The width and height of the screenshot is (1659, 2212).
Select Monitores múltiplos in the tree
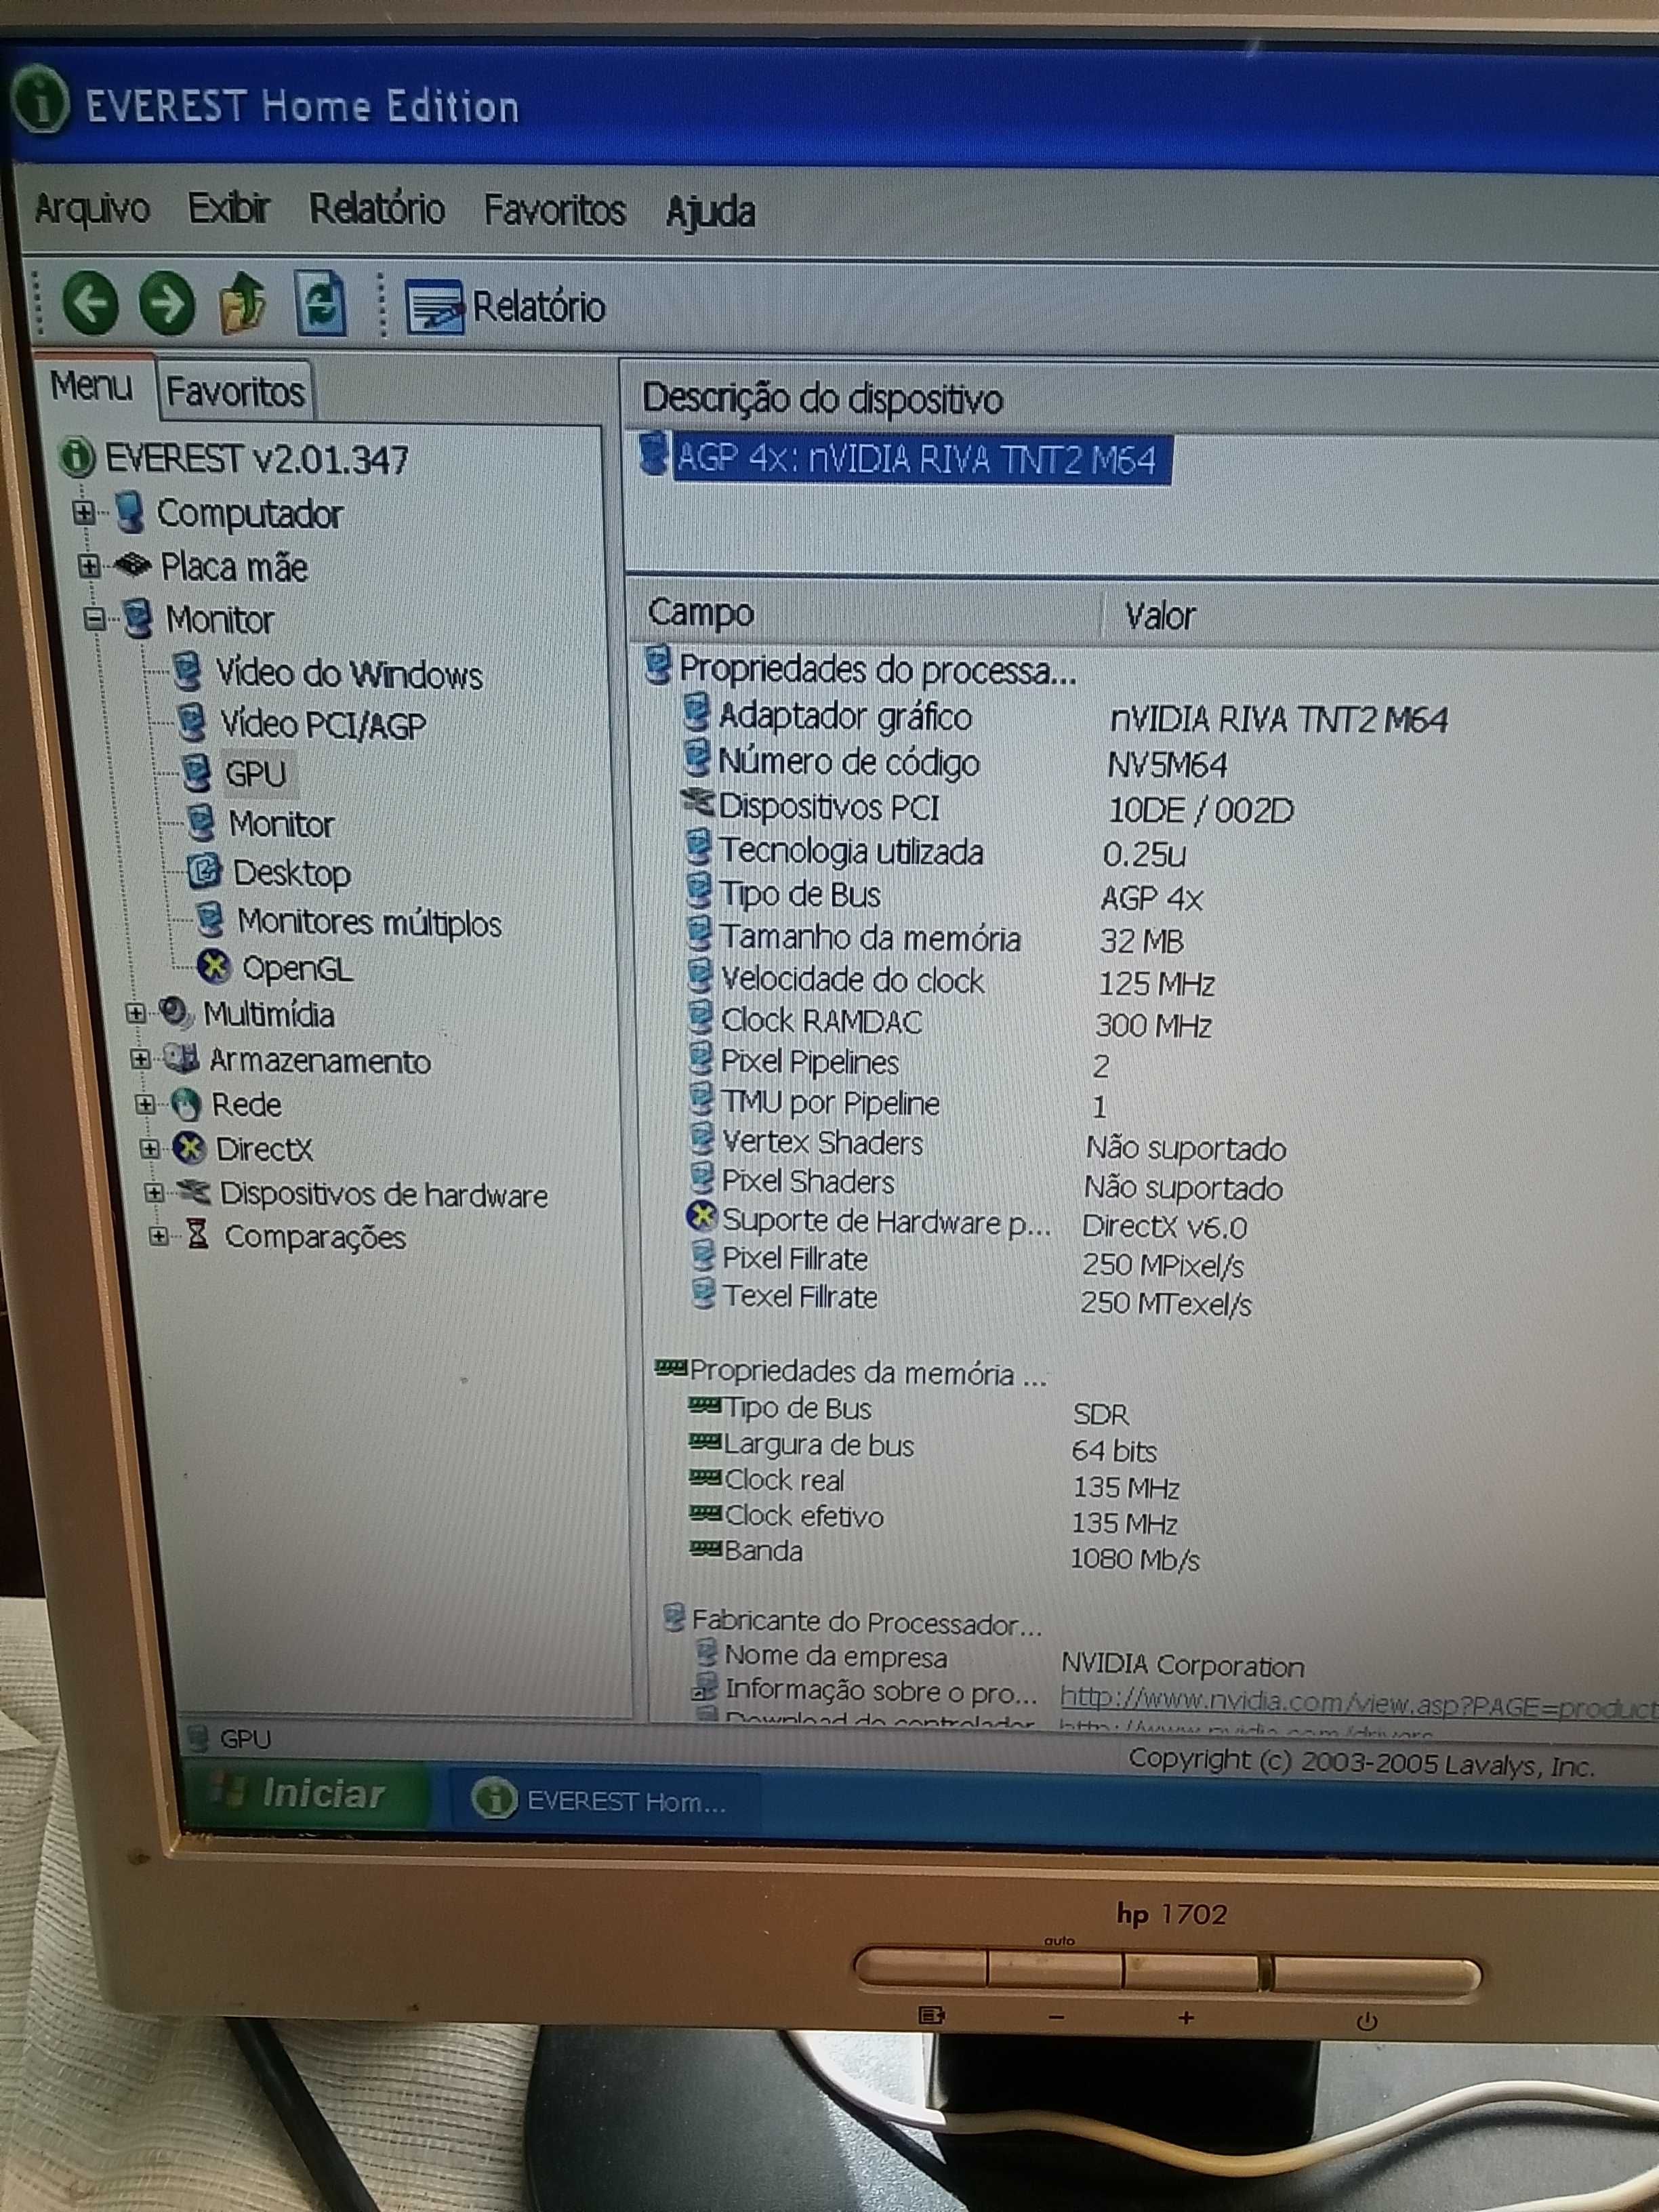coord(369,922)
